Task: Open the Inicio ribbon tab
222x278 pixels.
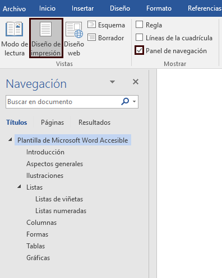Action: pyautogui.click(x=47, y=8)
